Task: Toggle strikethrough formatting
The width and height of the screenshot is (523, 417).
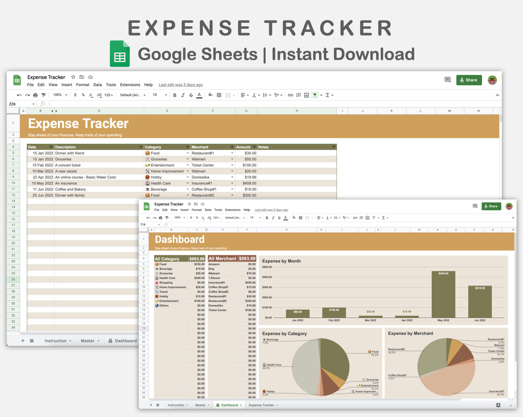Action: pyautogui.click(x=191, y=95)
